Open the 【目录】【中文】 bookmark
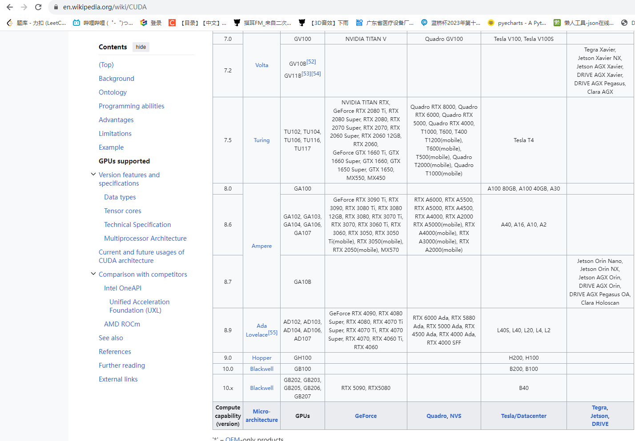 pos(198,23)
